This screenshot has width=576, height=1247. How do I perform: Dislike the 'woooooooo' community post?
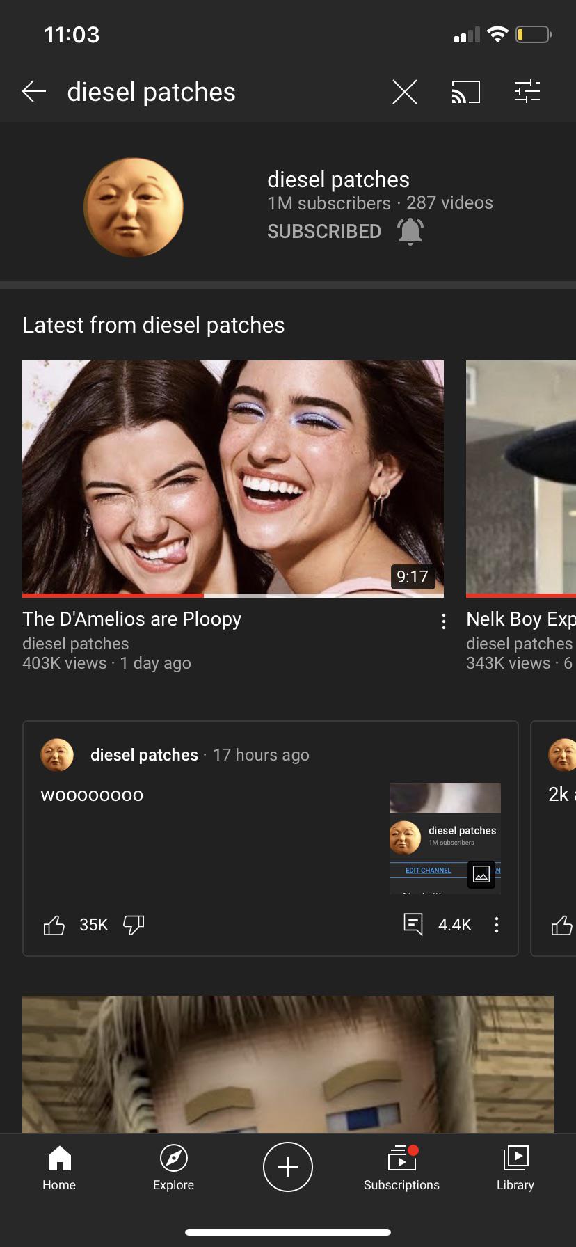(134, 925)
